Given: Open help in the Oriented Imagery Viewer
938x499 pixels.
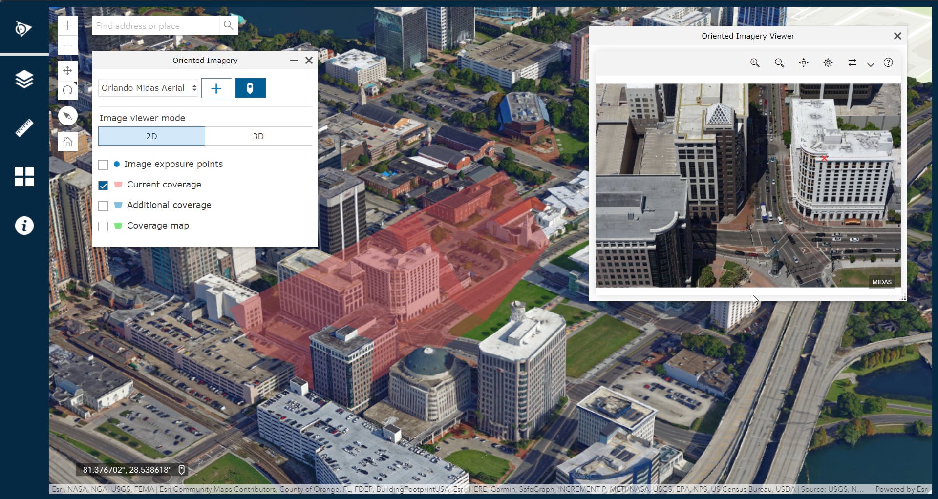Looking at the screenshot, I should [888, 62].
